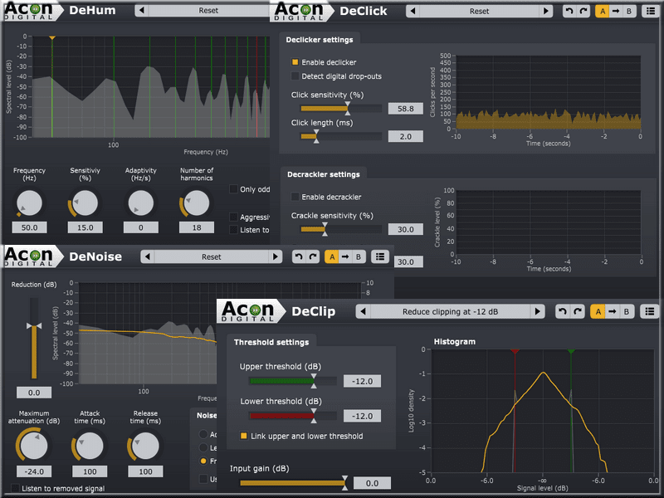Select the Declicker settings tab
Screen dimensions: 664x498
point(320,40)
